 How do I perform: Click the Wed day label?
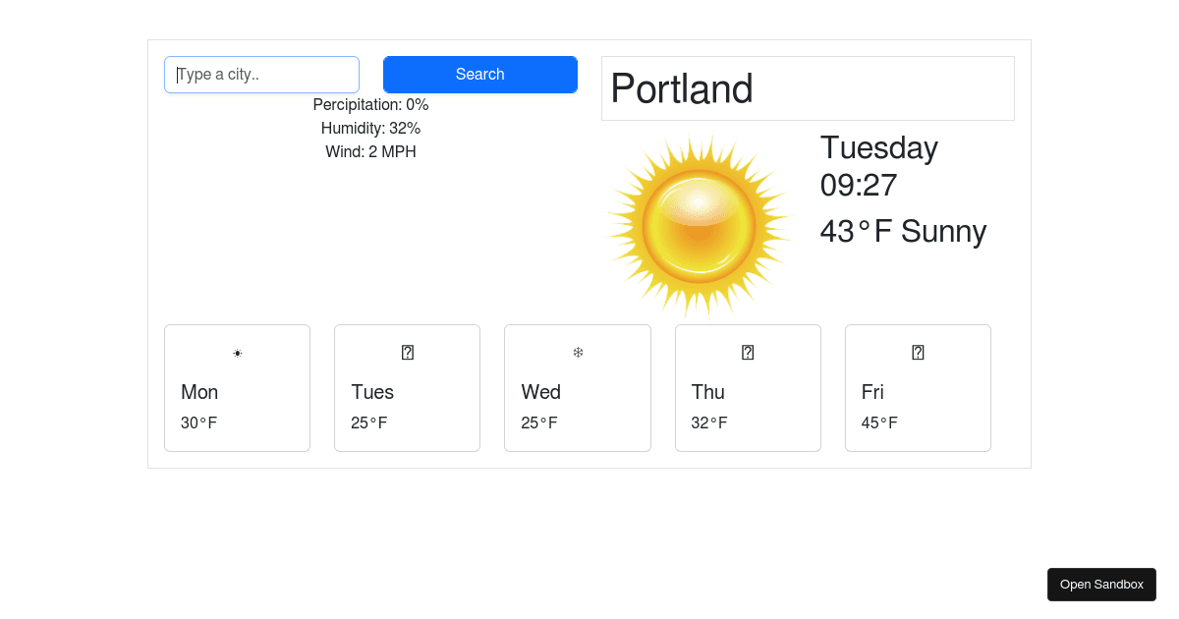click(541, 392)
